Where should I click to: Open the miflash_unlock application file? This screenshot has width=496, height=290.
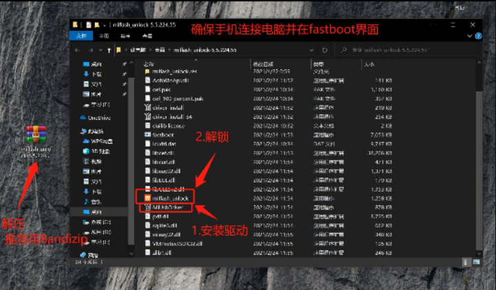click(166, 198)
